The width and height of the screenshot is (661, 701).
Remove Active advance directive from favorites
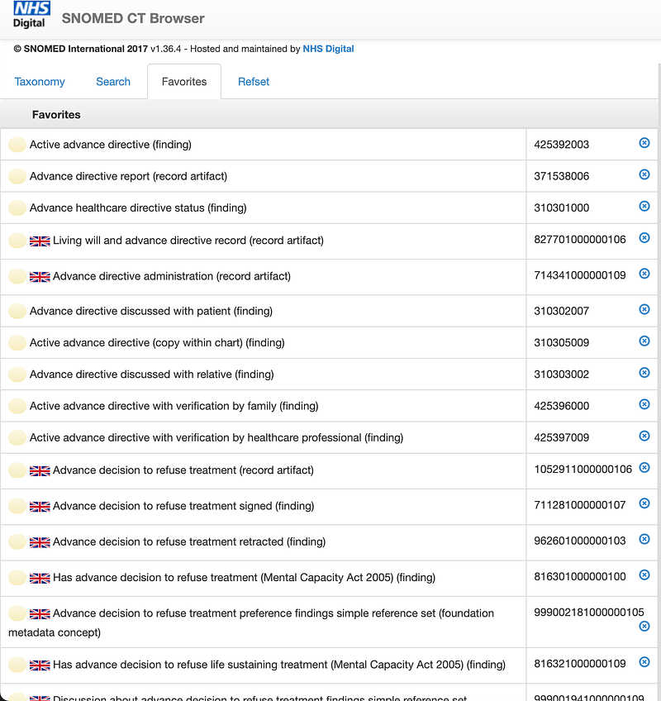click(644, 142)
